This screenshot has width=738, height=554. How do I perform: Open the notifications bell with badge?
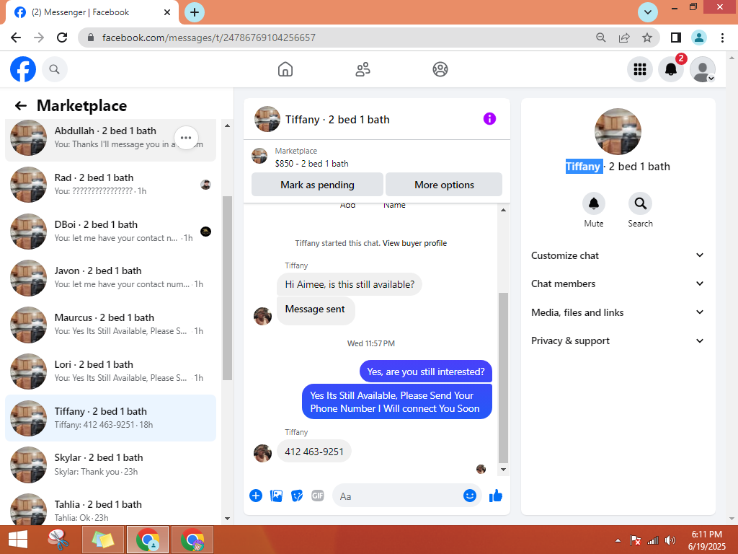[x=671, y=69]
